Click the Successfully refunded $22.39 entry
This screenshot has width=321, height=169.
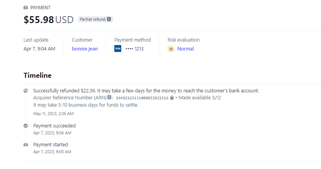coord(146,91)
